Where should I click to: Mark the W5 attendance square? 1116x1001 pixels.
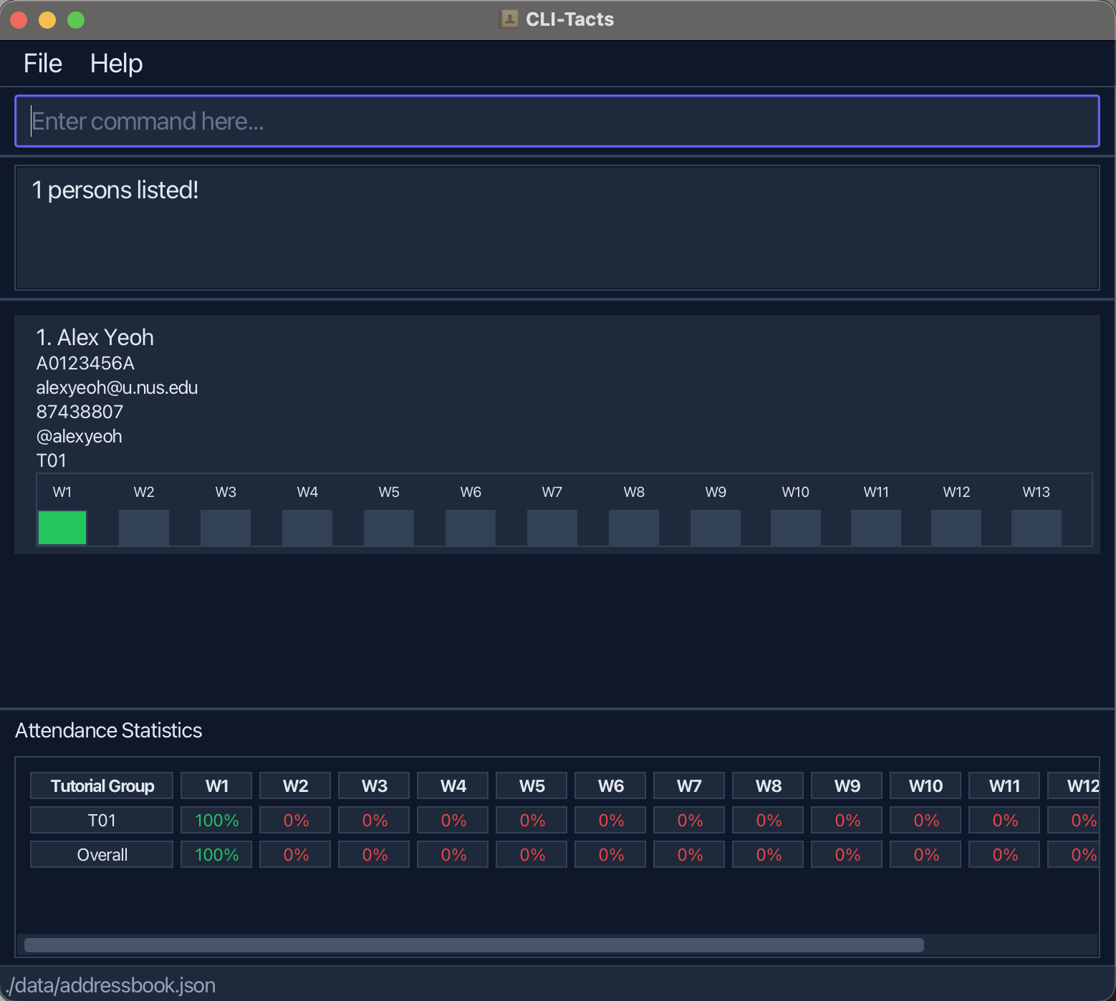pyautogui.click(x=388, y=528)
